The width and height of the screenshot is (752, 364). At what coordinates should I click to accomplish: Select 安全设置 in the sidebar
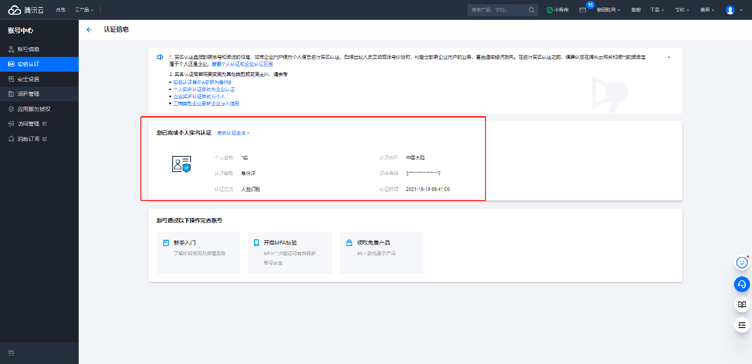pyautogui.click(x=39, y=79)
